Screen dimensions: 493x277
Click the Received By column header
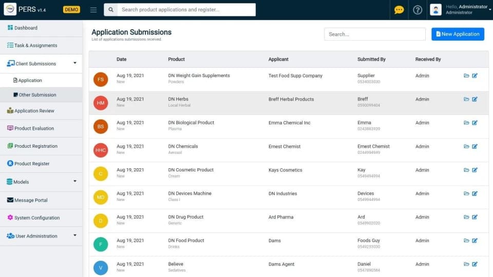coord(428,60)
